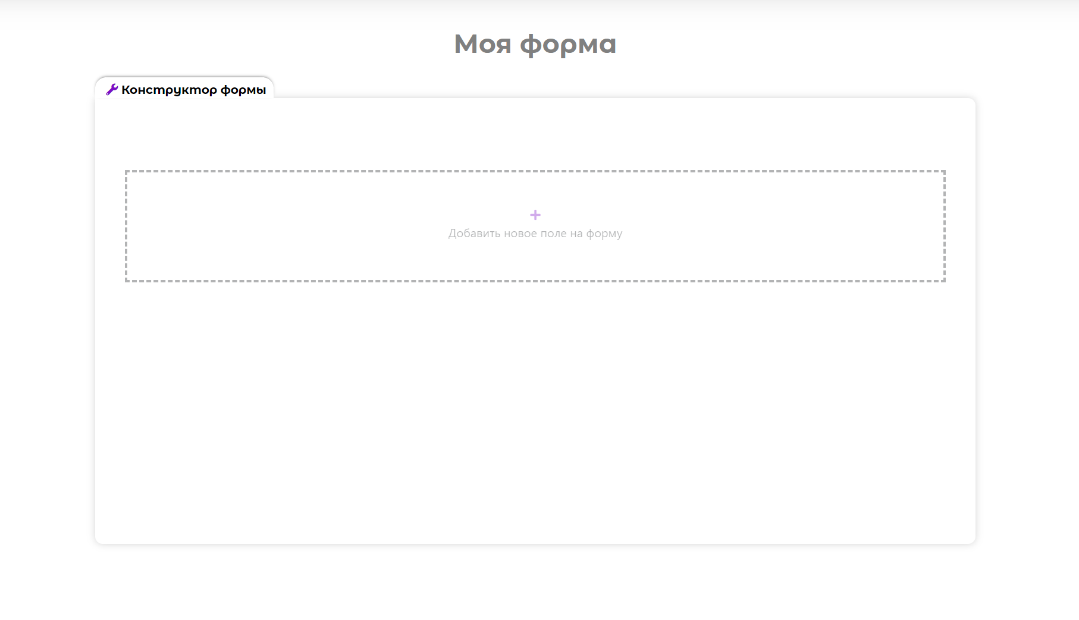Click blank panel area below the dashed box
Image resolution: width=1079 pixels, height=620 pixels.
pyautogui.click(x=535, y=416)
